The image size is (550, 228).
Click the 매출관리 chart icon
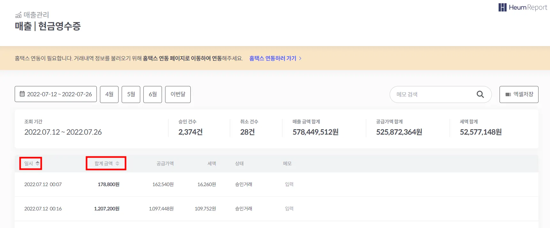click(19, 15)
